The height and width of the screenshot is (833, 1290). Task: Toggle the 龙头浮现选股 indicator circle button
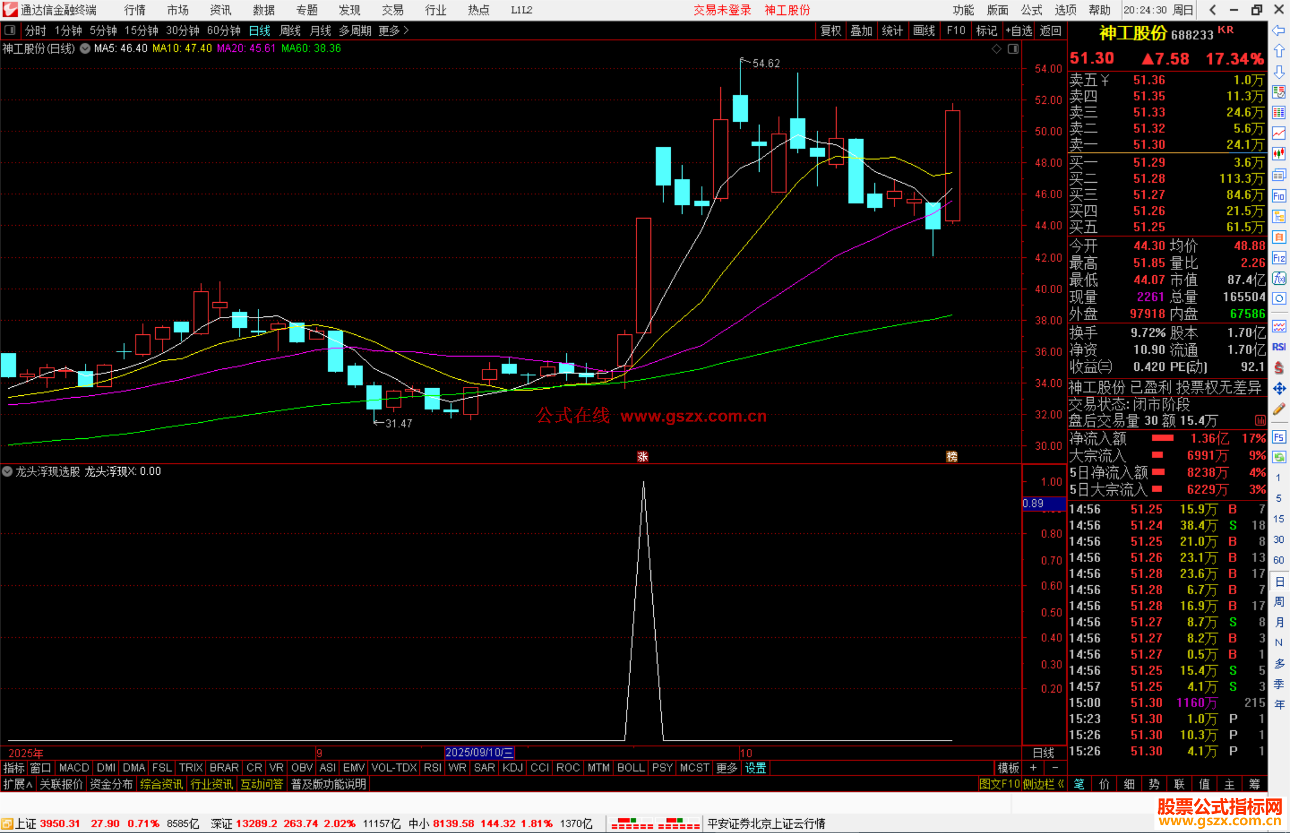click(x=7, y=471)
